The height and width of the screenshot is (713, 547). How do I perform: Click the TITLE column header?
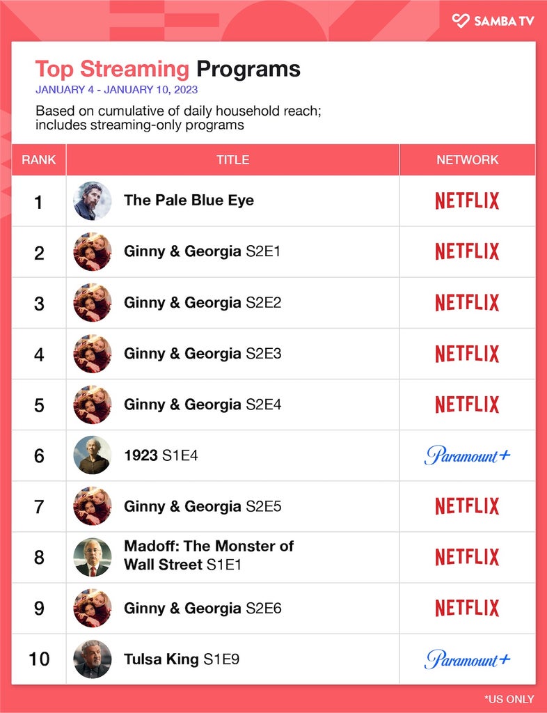(232, 160)
